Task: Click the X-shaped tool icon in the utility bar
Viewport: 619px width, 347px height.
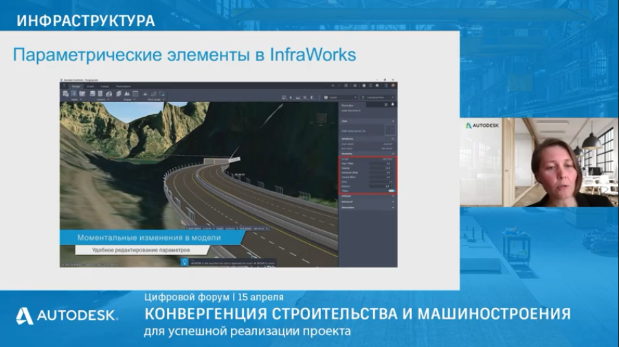Action: pyautogui.click(x=305, y=97)
